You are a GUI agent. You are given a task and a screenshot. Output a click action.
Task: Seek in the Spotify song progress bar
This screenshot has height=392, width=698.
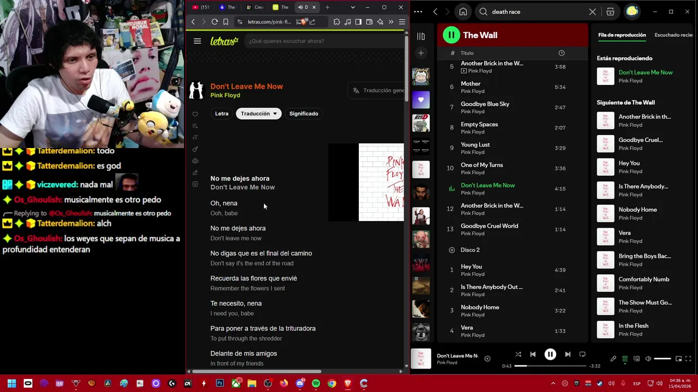550,366
